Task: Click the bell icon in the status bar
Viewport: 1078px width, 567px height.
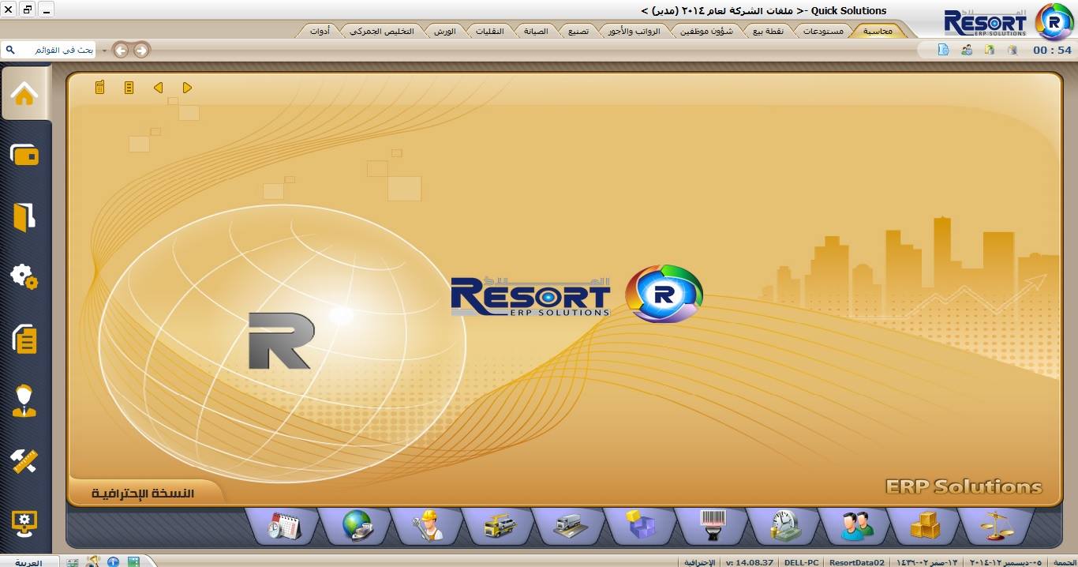Action: click(93, 561)
